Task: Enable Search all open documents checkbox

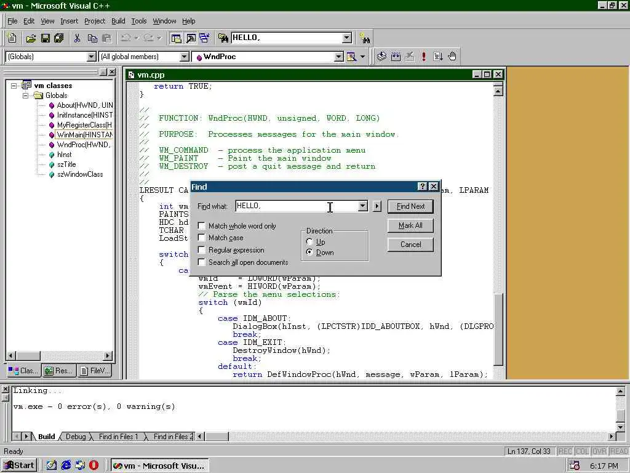Action: pyautogui.click(x=202, y=262)
